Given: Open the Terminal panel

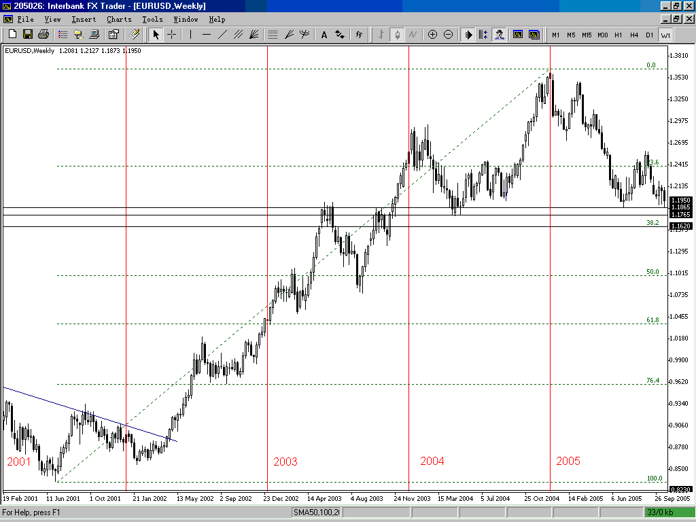Looking at the screenshot, I should 92,35.
